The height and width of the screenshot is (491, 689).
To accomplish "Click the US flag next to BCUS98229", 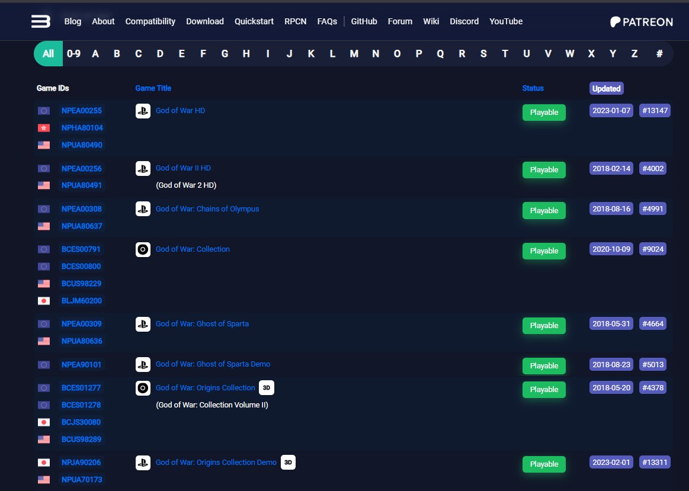I will click(43, 284).
